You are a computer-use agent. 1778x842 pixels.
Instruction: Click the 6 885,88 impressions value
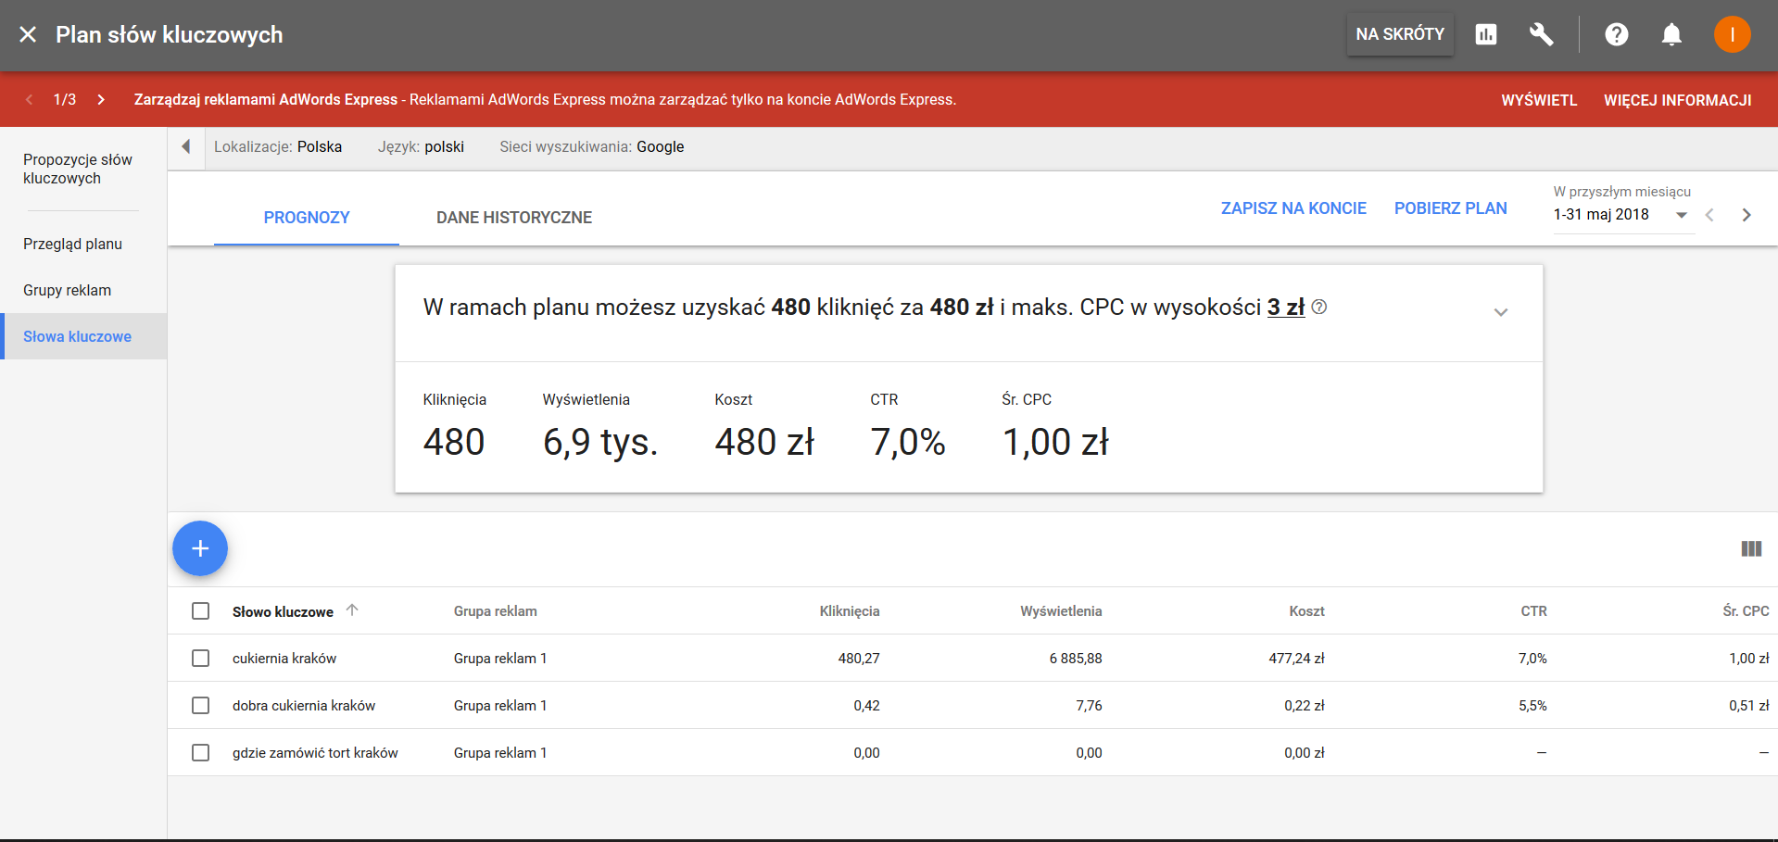click(1076, 659)
